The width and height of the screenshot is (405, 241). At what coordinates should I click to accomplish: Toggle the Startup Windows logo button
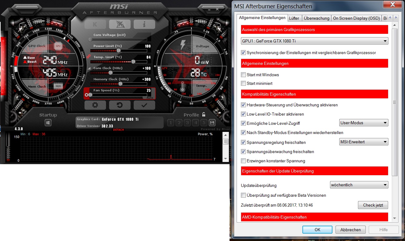tap(48, 123)
